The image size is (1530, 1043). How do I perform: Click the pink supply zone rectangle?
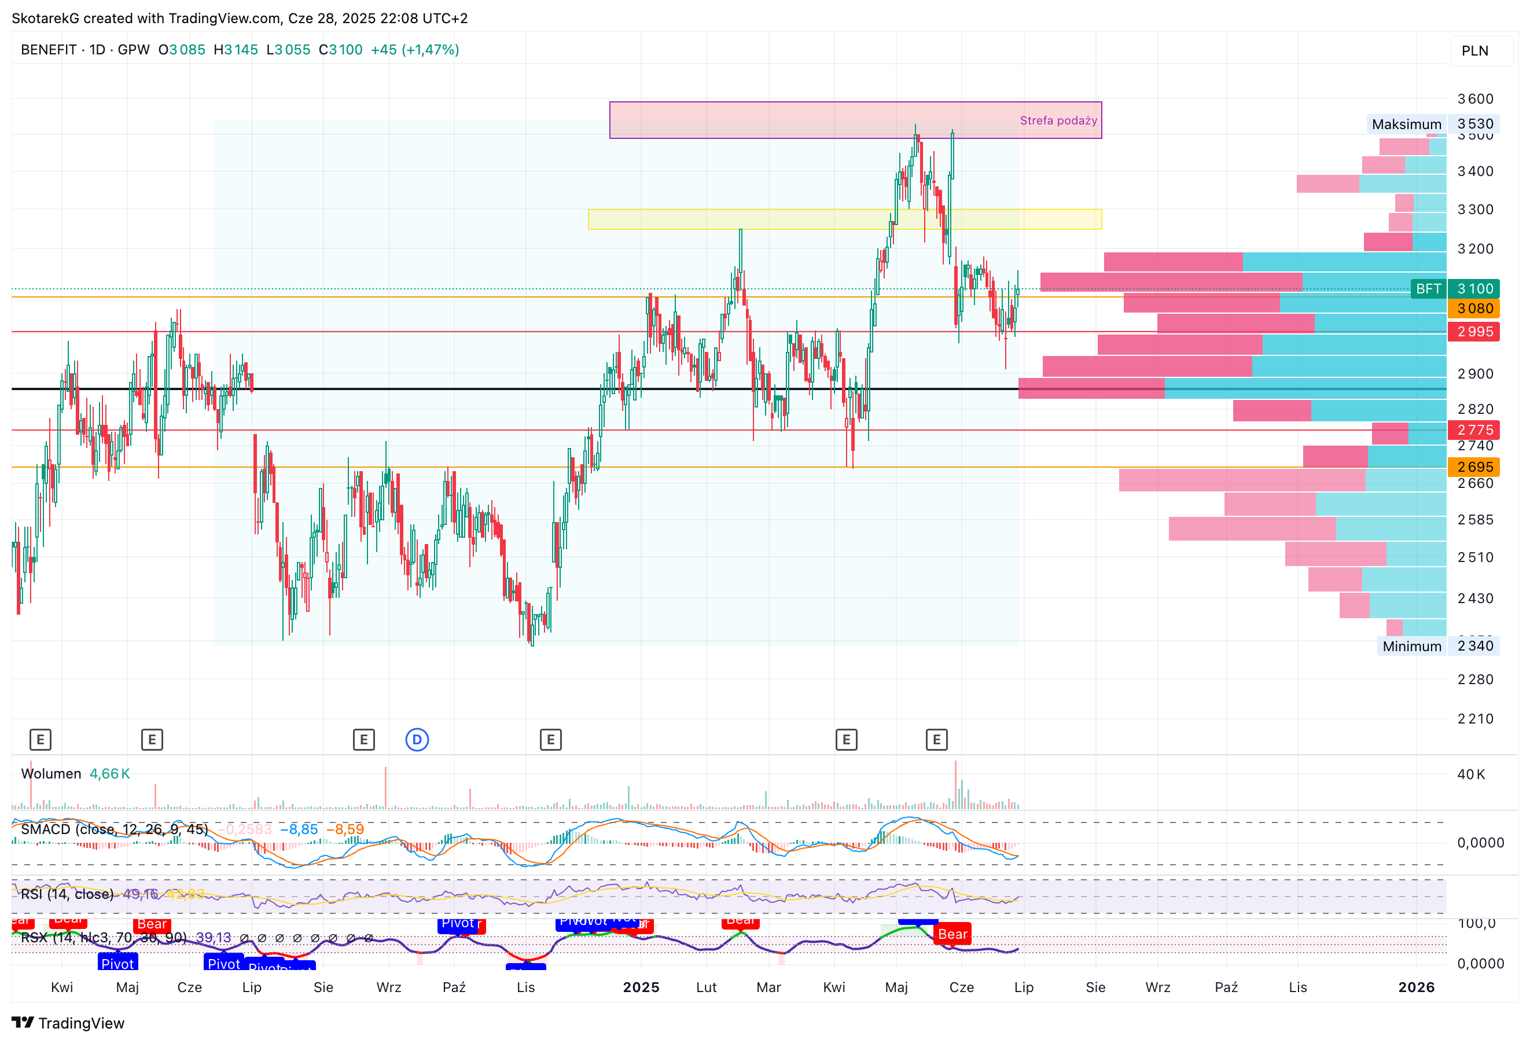point(855,120)
